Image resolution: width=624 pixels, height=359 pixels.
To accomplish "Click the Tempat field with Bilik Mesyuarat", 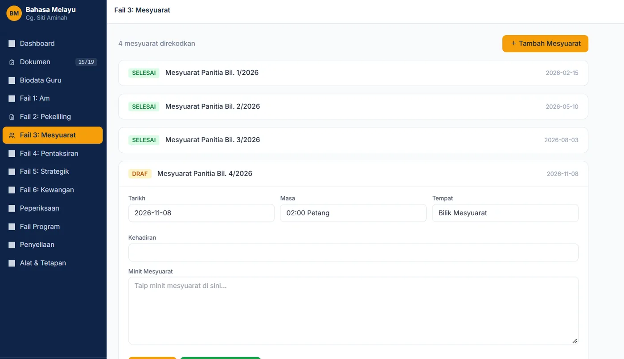I will pos(505,213).
